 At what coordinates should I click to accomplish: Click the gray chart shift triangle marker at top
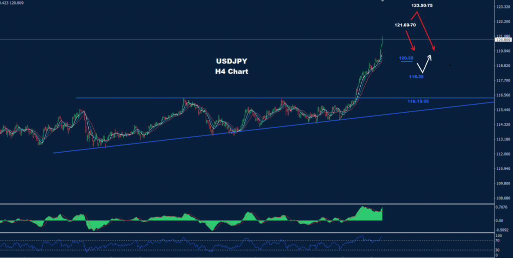pos(382,1)
